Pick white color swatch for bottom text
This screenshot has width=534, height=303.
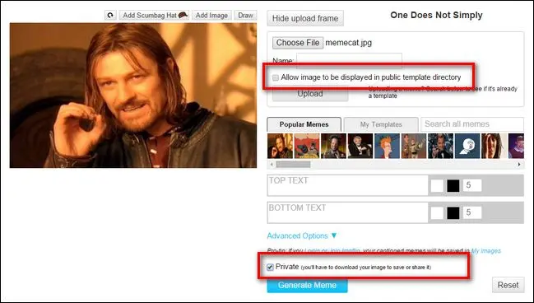tap(437, 213)
